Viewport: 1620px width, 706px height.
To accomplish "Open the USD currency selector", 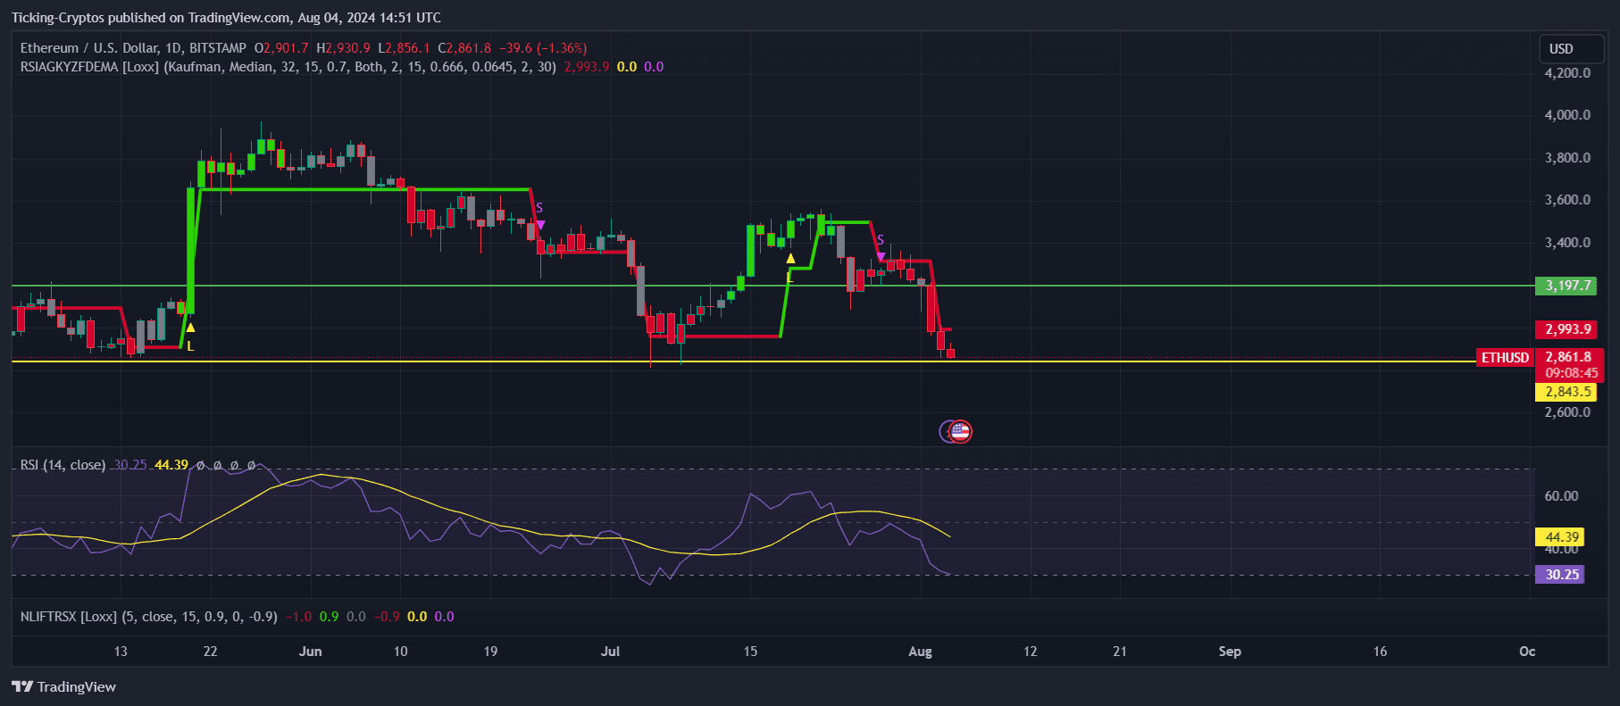I will point(1571,49).
